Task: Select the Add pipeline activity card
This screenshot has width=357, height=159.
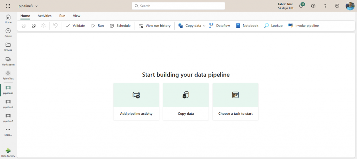Action: coord(136,101)
